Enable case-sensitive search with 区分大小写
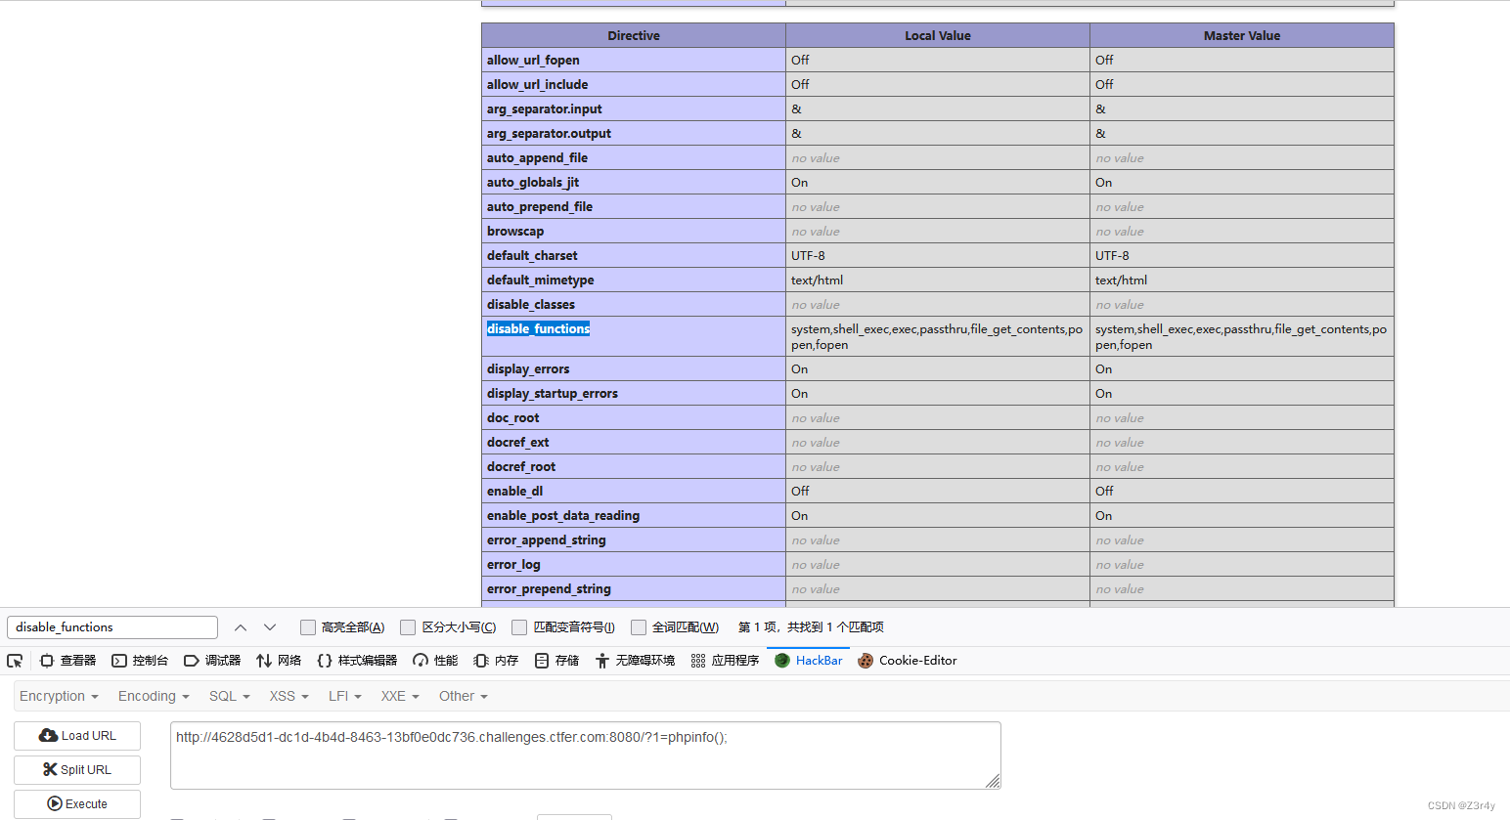The width and height of the screenshot is (1510, 820). tap(408, 626)
